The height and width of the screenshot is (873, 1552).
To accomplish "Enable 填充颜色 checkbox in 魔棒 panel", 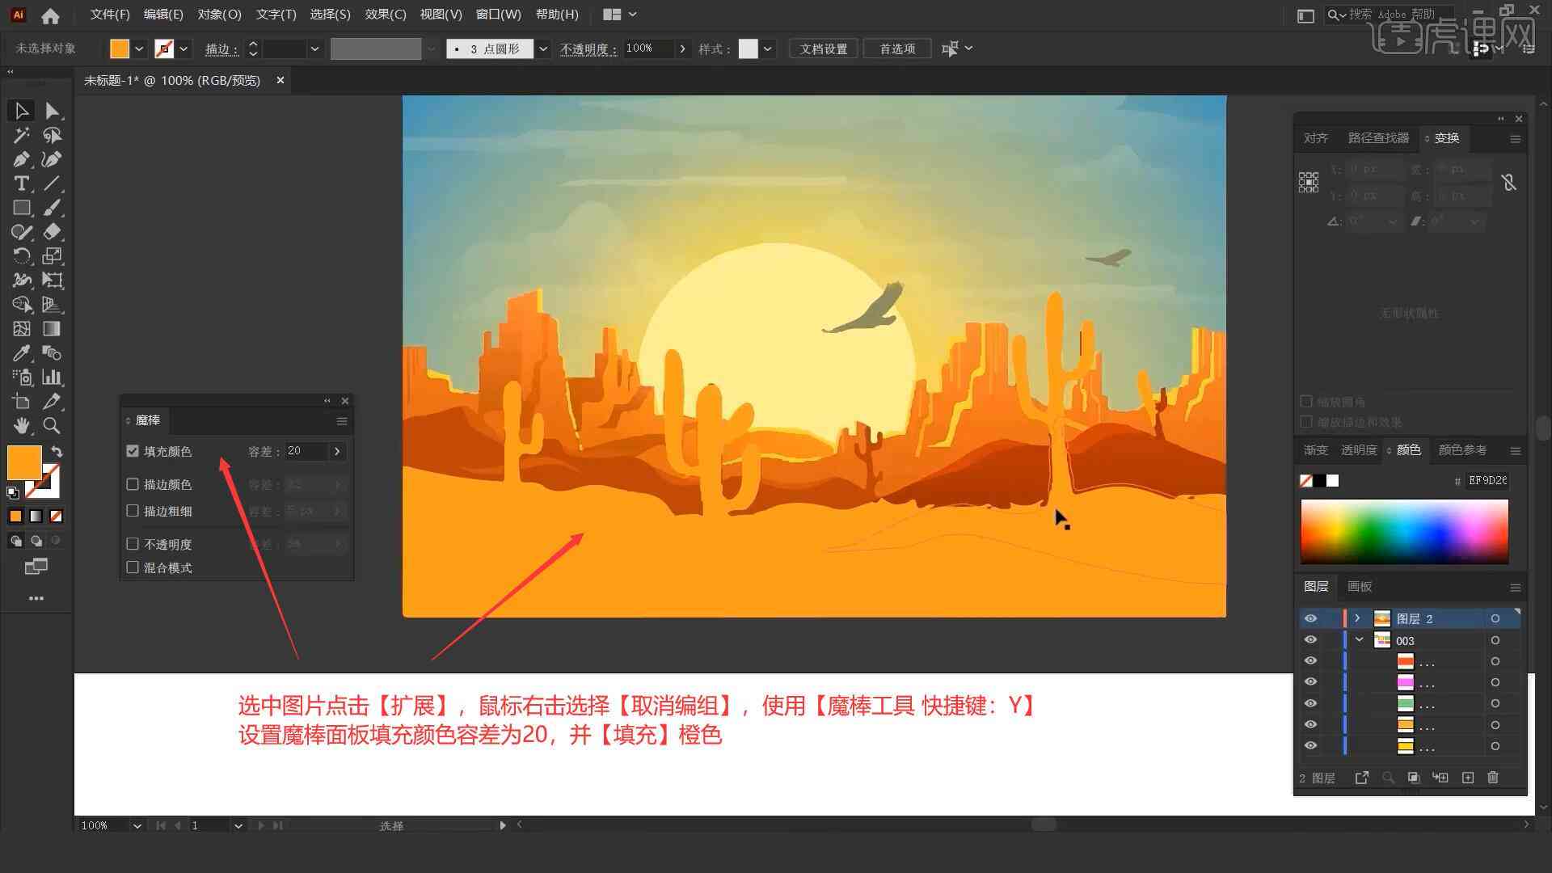I will point(133,451).
